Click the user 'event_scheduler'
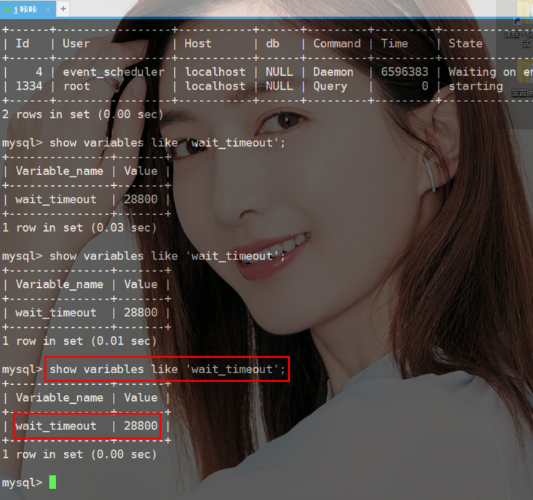 click(114, 72)
